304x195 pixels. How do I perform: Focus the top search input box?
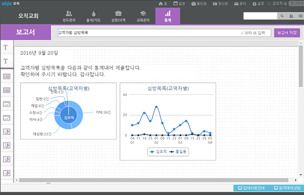[x=260, y=16]
